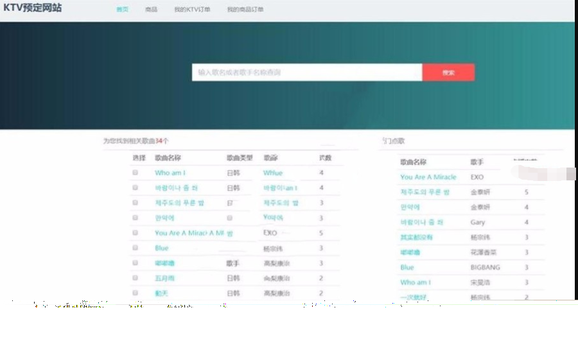Image resolution: width=578 pixels, height=346 pixels.
Task: Open "Who am I" in the hot songs list
Action: (416, 282)
